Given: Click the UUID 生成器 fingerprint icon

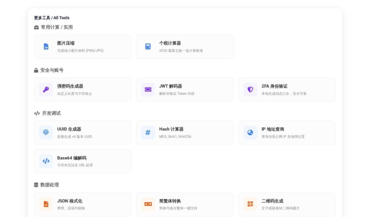Looking at the screenshot, I should tap(46, 133).
